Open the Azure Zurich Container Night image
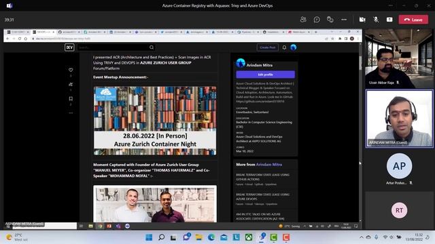Screen dimensions: 435x244 click(155, 121)
